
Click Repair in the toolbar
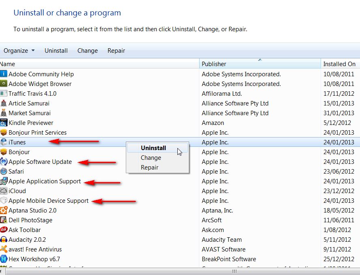[x=116, y=50]
